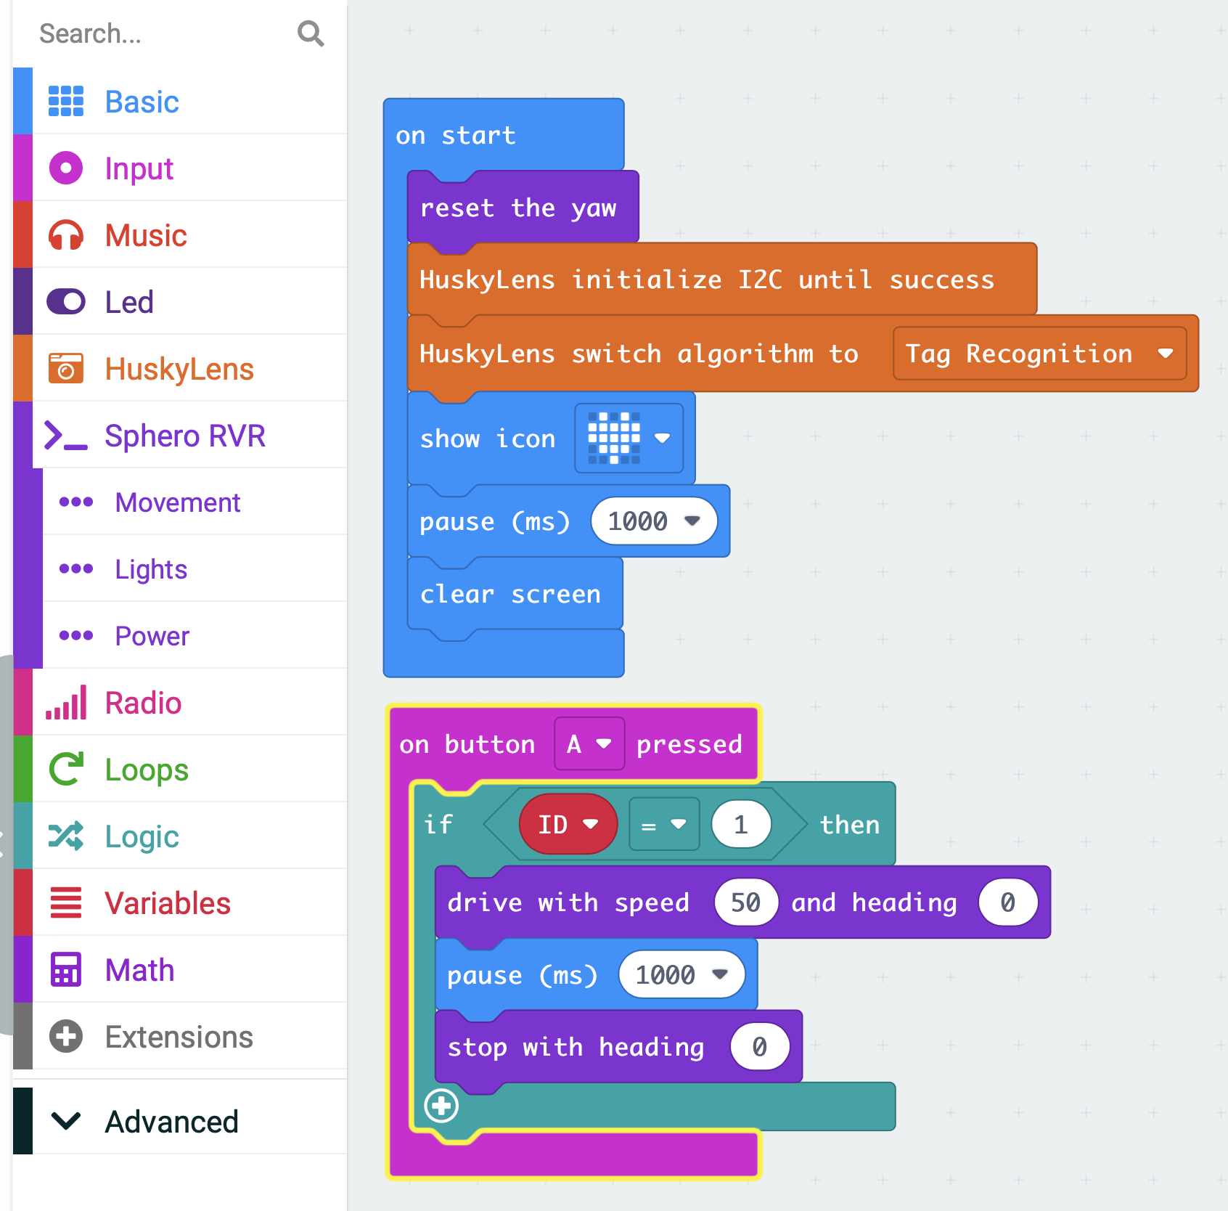Open the Loops category label
Image resolution: width=1228 pixels, height=1211 pixels.
point(147,770)
